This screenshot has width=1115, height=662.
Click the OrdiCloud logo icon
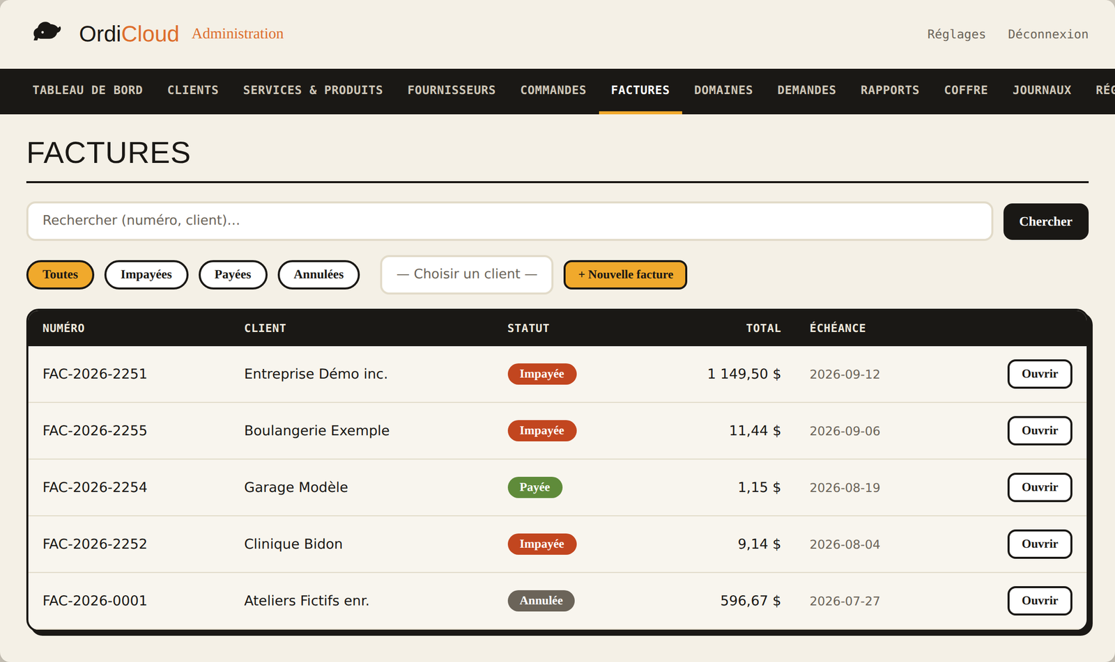tap(47, 32)
